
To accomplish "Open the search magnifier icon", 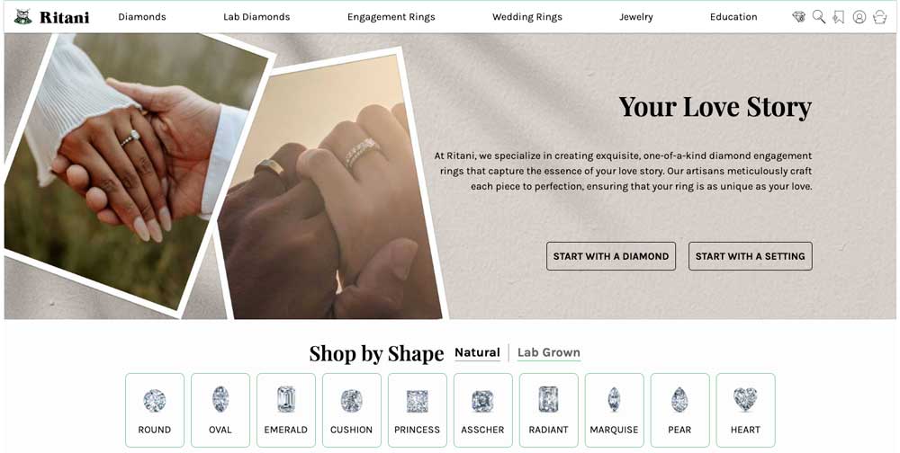I will [x=819, y=17].
